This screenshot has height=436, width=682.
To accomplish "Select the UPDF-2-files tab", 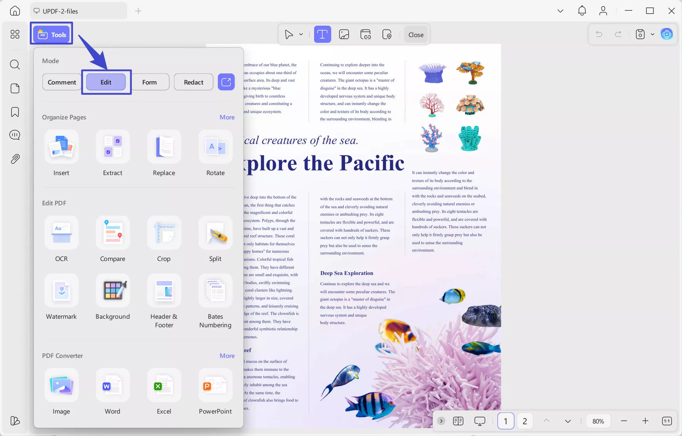I will coord(78,11).
